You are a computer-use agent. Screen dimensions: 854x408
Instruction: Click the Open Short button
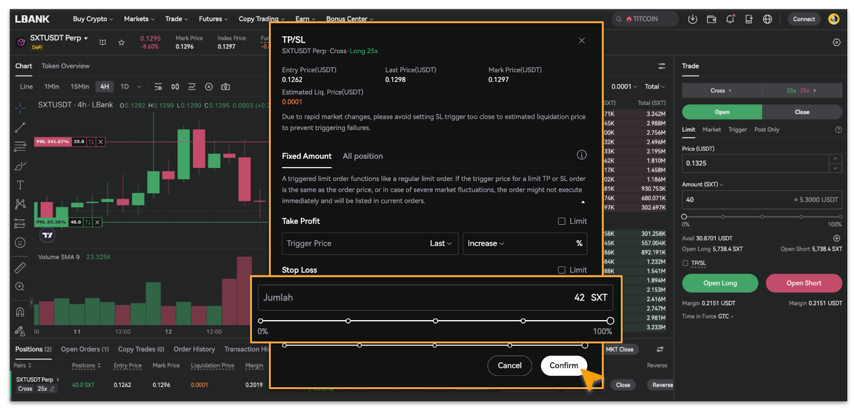(804, 283)
